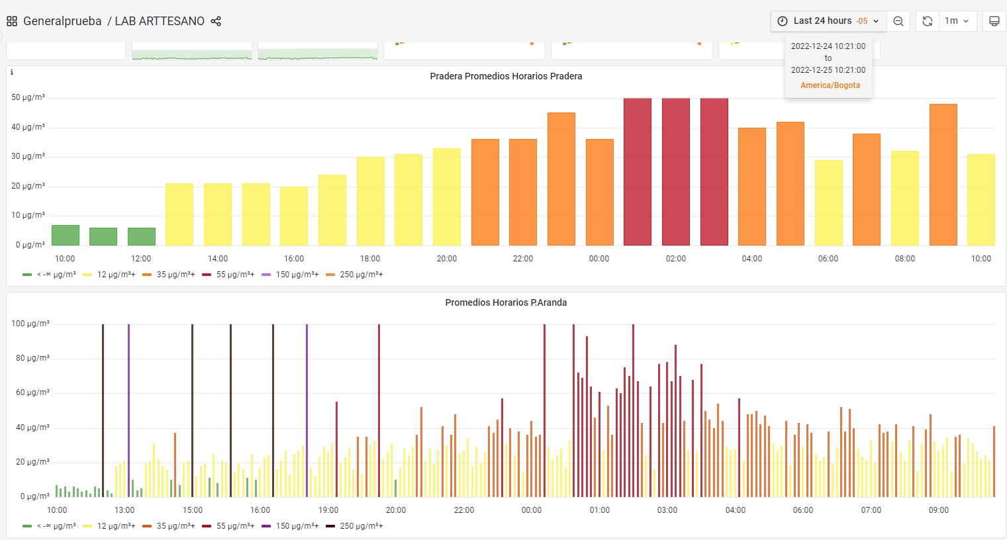
Task: Click the clock icon in time picker
Action: pyautogui.click(x=782, y=21)
